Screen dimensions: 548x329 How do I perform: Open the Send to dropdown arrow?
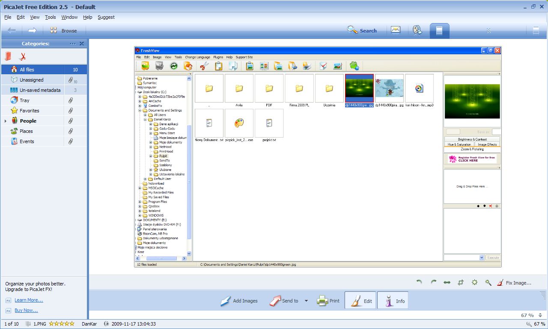(306, 301)
